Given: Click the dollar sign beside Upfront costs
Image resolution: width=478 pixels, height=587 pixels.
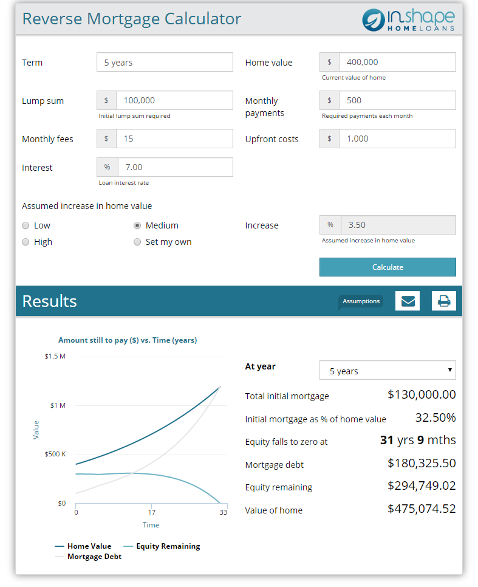Looking at the screenshot, I should 329,139.
